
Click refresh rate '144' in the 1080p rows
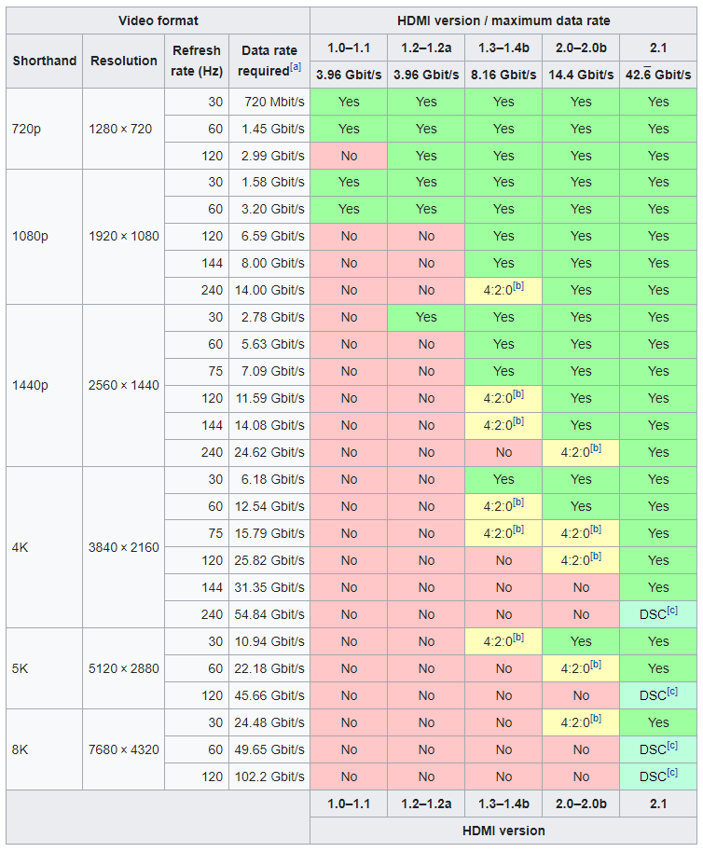197,264
